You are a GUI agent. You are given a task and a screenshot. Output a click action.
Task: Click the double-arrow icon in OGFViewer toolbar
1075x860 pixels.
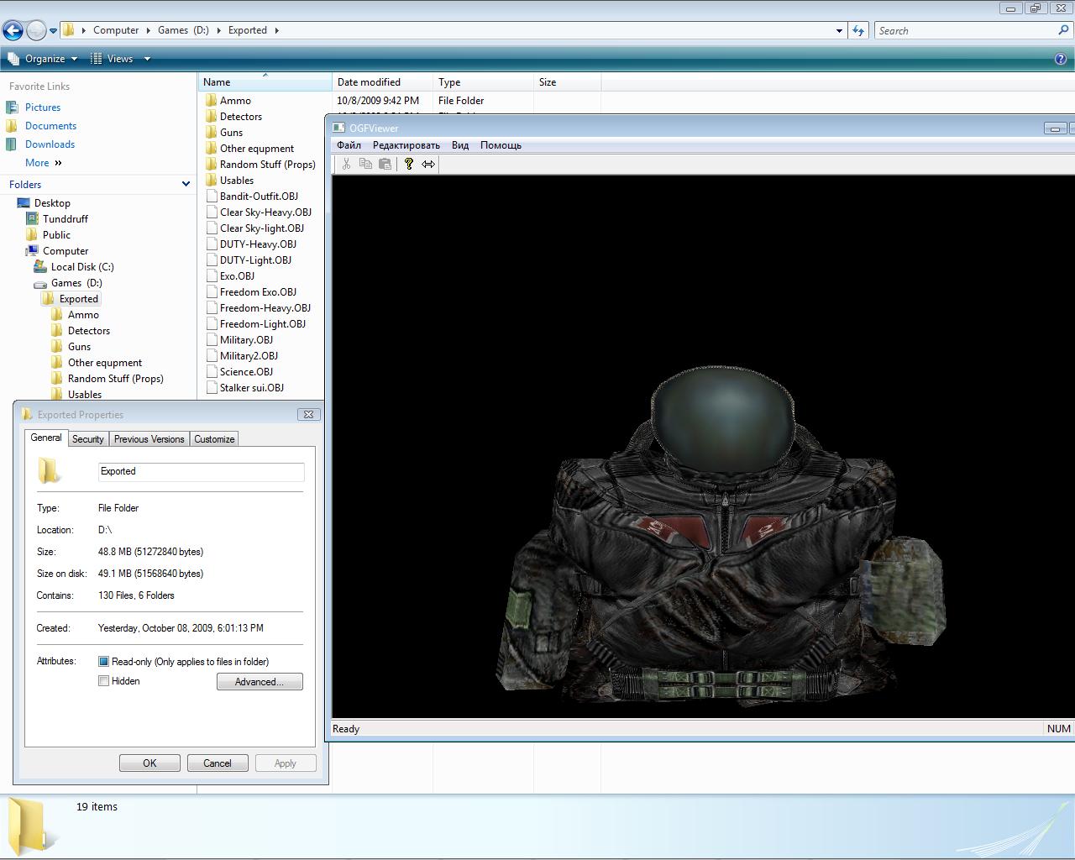(x=428, y=164)
